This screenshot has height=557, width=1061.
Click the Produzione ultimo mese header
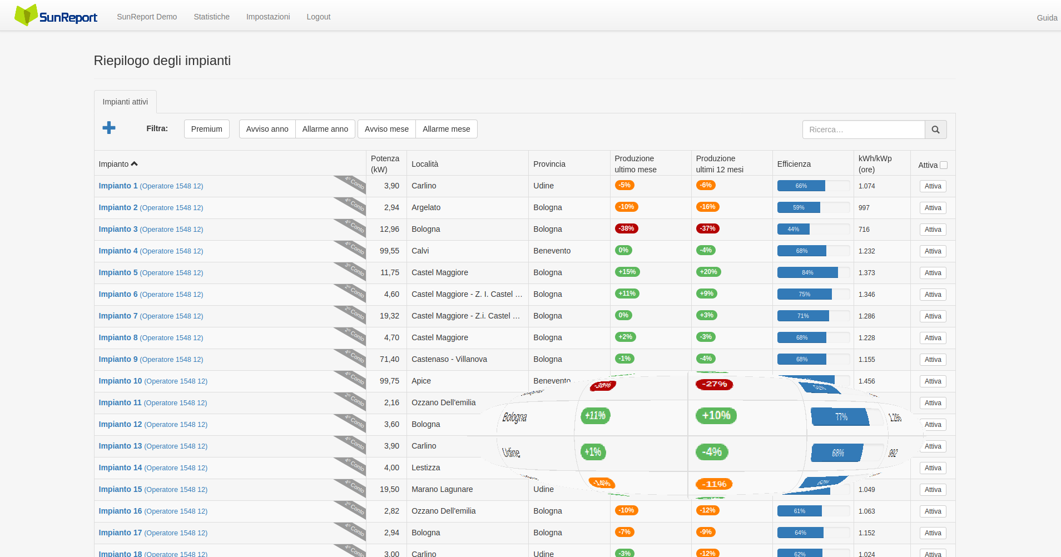tap(636, 164)
